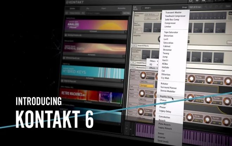
Task: Pick Cry Wah effect
Action: (165, 78)
